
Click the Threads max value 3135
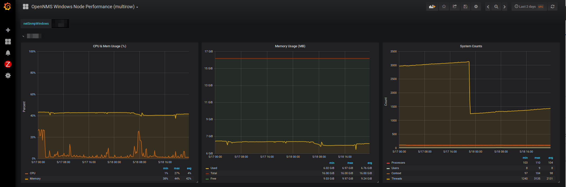[x=537, y=179]
